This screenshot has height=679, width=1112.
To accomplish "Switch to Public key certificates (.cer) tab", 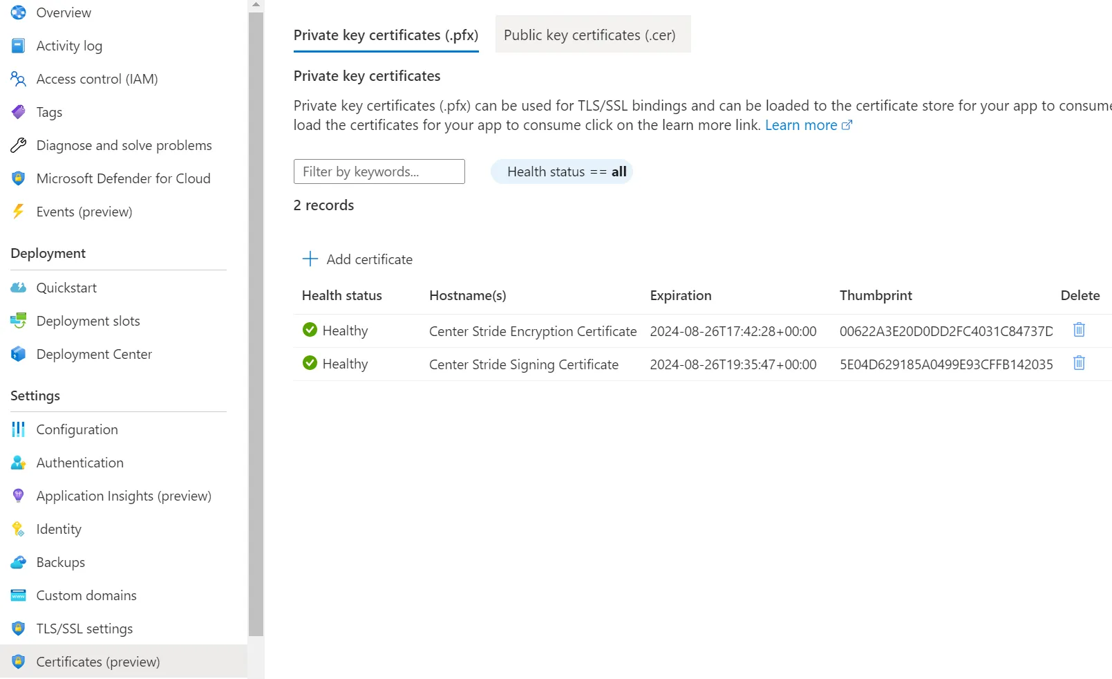I will (592, 35).
